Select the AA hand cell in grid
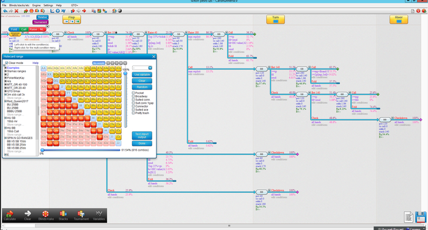The image size is (428, 230). [43, 68]
